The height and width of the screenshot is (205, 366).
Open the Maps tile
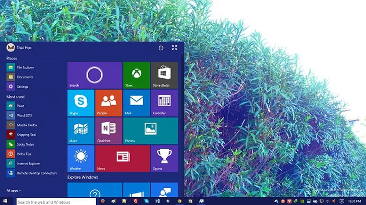pos(81,131)
